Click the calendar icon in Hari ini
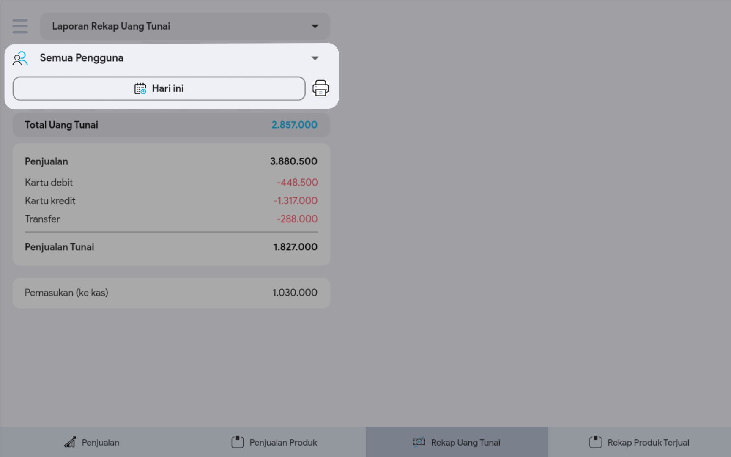731x457 pixels. 140,88
